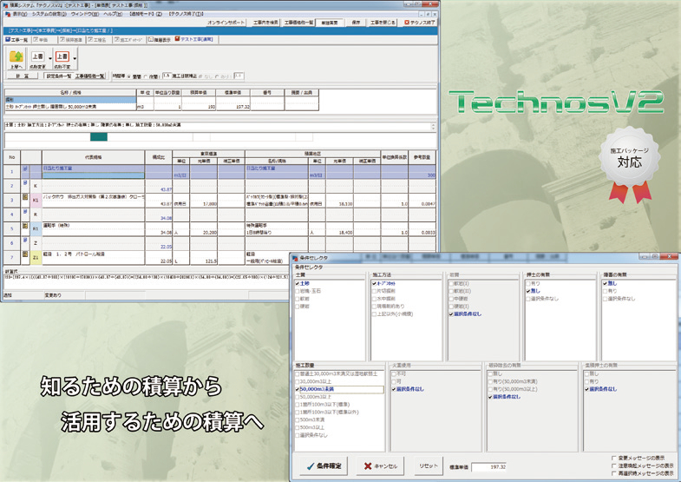
Task: Click the red X on キャンセル
Action: click(368, 465)
